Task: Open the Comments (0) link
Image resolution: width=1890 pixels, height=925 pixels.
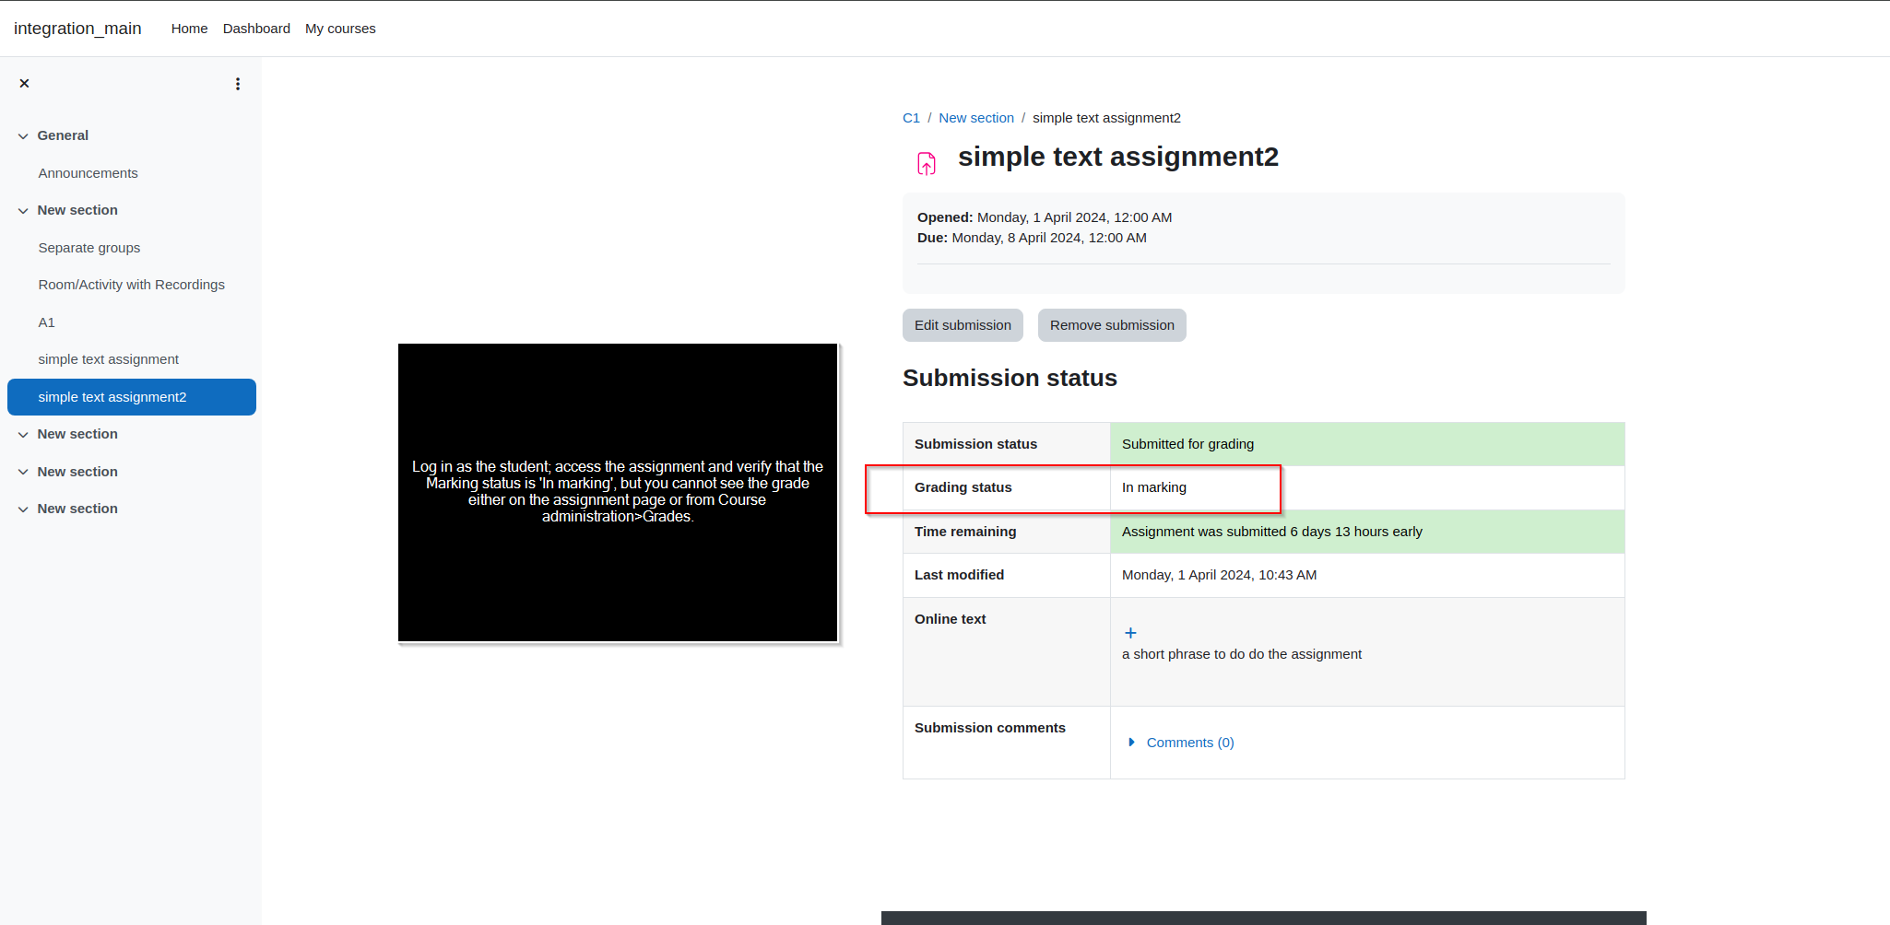Action: coord(1190,743)
